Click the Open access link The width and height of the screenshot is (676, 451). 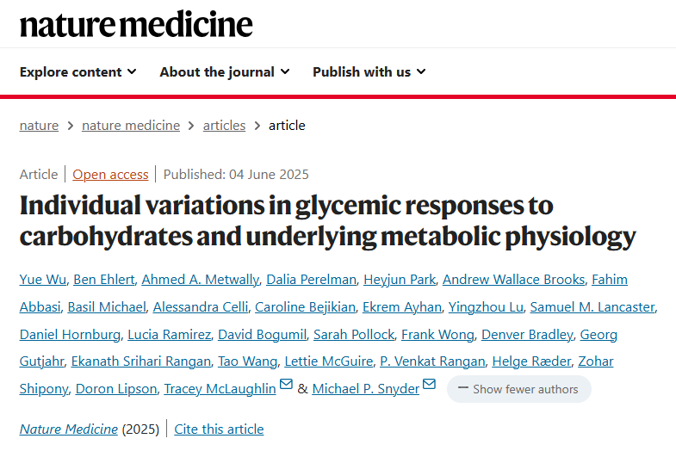110,175
